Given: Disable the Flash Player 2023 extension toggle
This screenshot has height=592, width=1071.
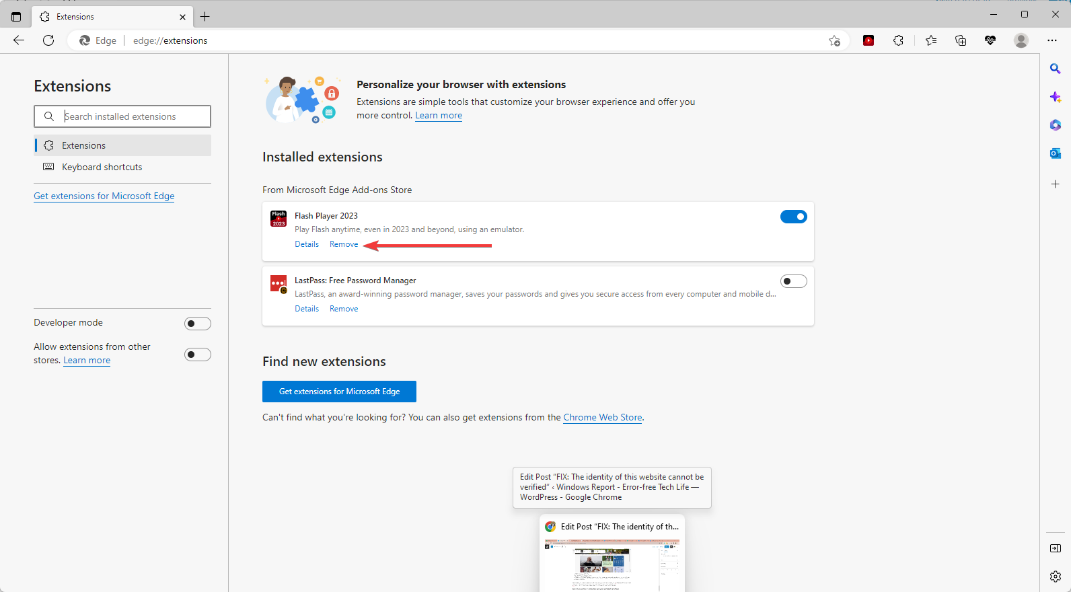Looking at the screenshot, I should point(794,217).
